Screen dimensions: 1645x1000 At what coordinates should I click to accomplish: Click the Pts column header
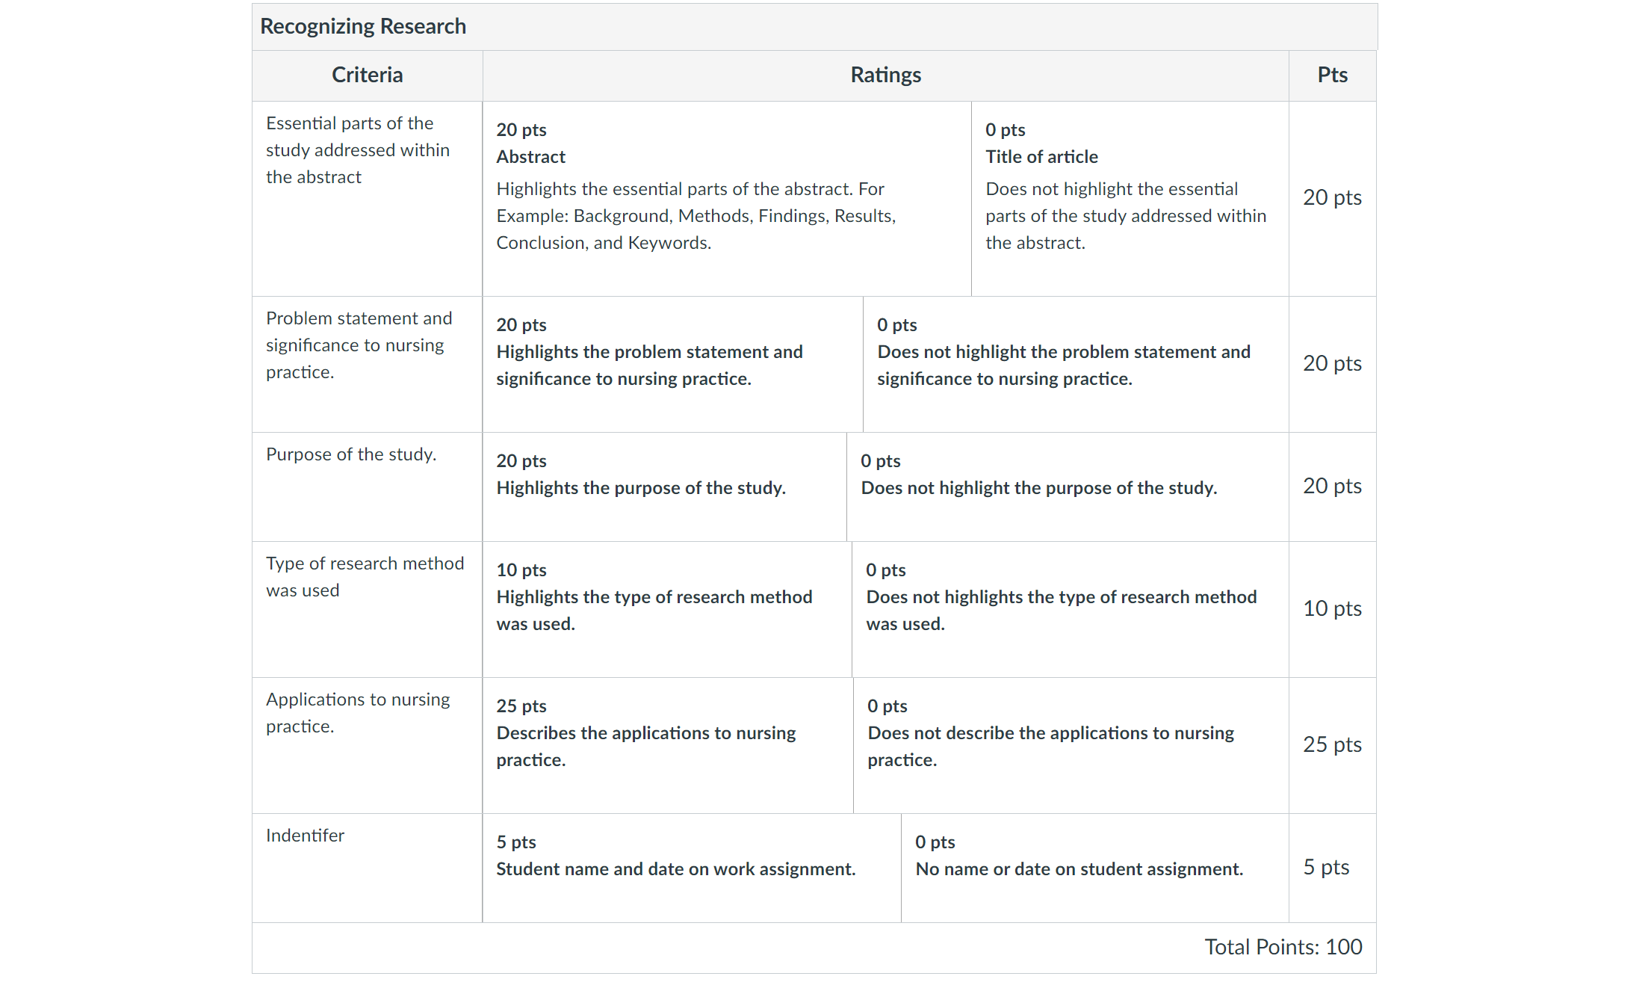tap(1332, 75)
